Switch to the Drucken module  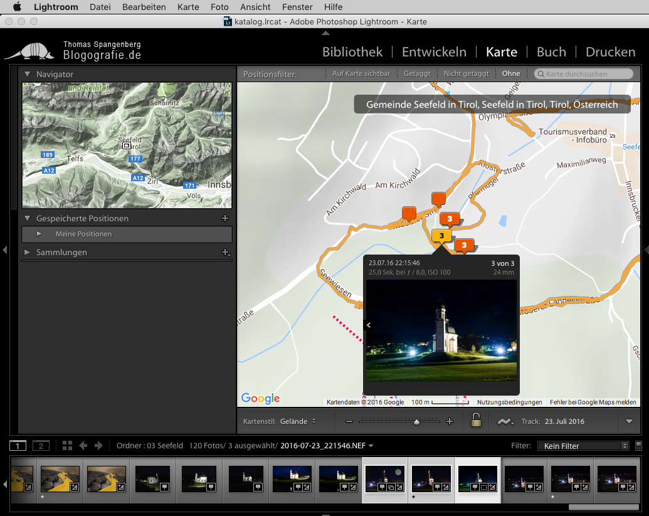point(611,51)
